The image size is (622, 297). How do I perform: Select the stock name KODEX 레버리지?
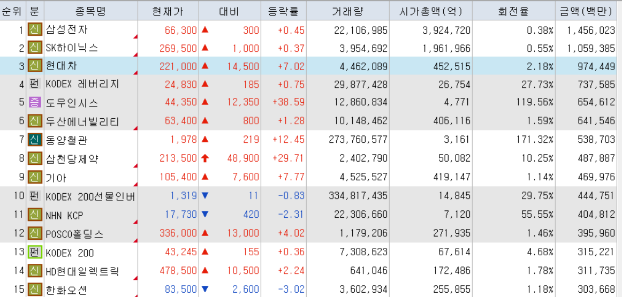click(x=83, y=84)
